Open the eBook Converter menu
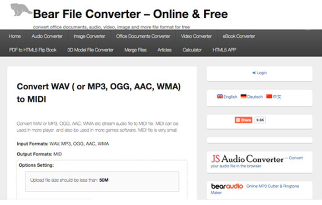The image size is (322, 205). click(x=239, y=36)
